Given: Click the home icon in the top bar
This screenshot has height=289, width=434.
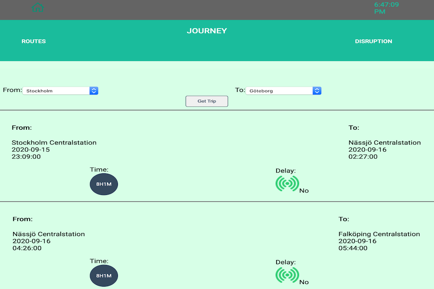Looking at the screenshot, I should 38,7.
